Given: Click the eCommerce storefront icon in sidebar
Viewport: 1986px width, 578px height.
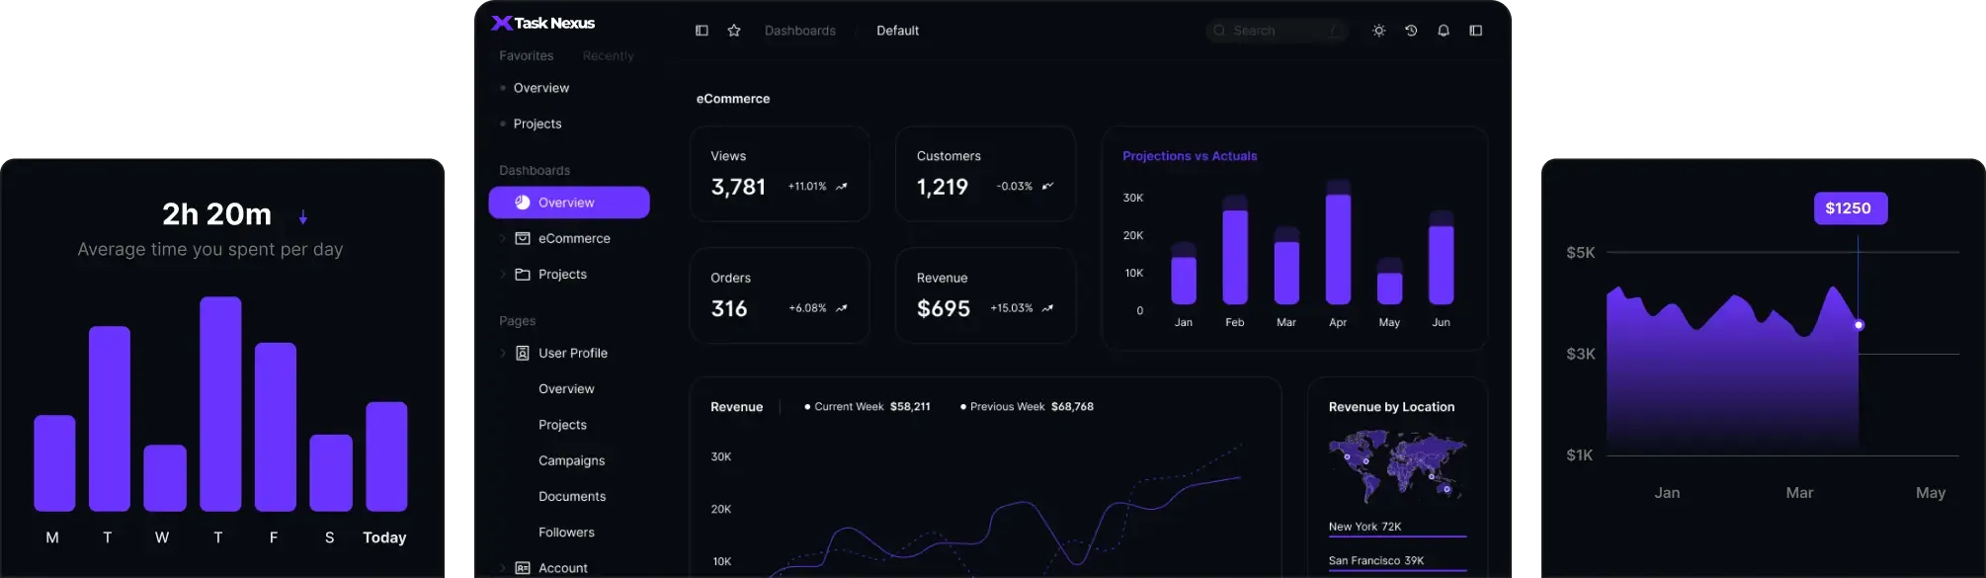Looking at the screenshot, I should pyautogui.click(x=523, y=238).
